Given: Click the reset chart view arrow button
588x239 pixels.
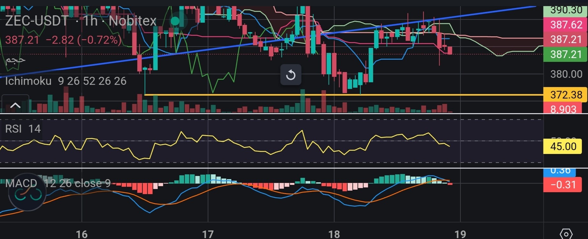Looking at the screenshot, I should point(291,75).
